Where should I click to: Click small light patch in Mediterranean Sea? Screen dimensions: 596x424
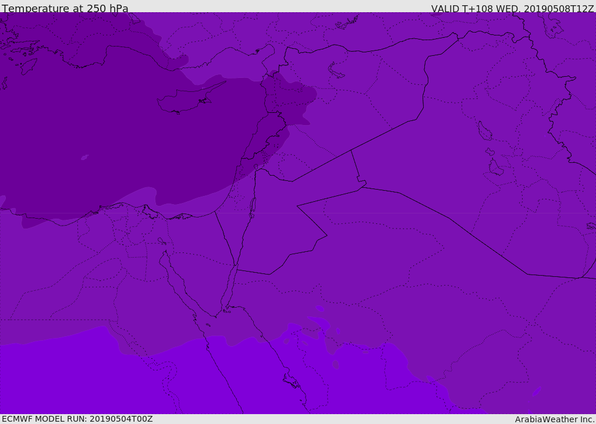[x=85, y=157]
